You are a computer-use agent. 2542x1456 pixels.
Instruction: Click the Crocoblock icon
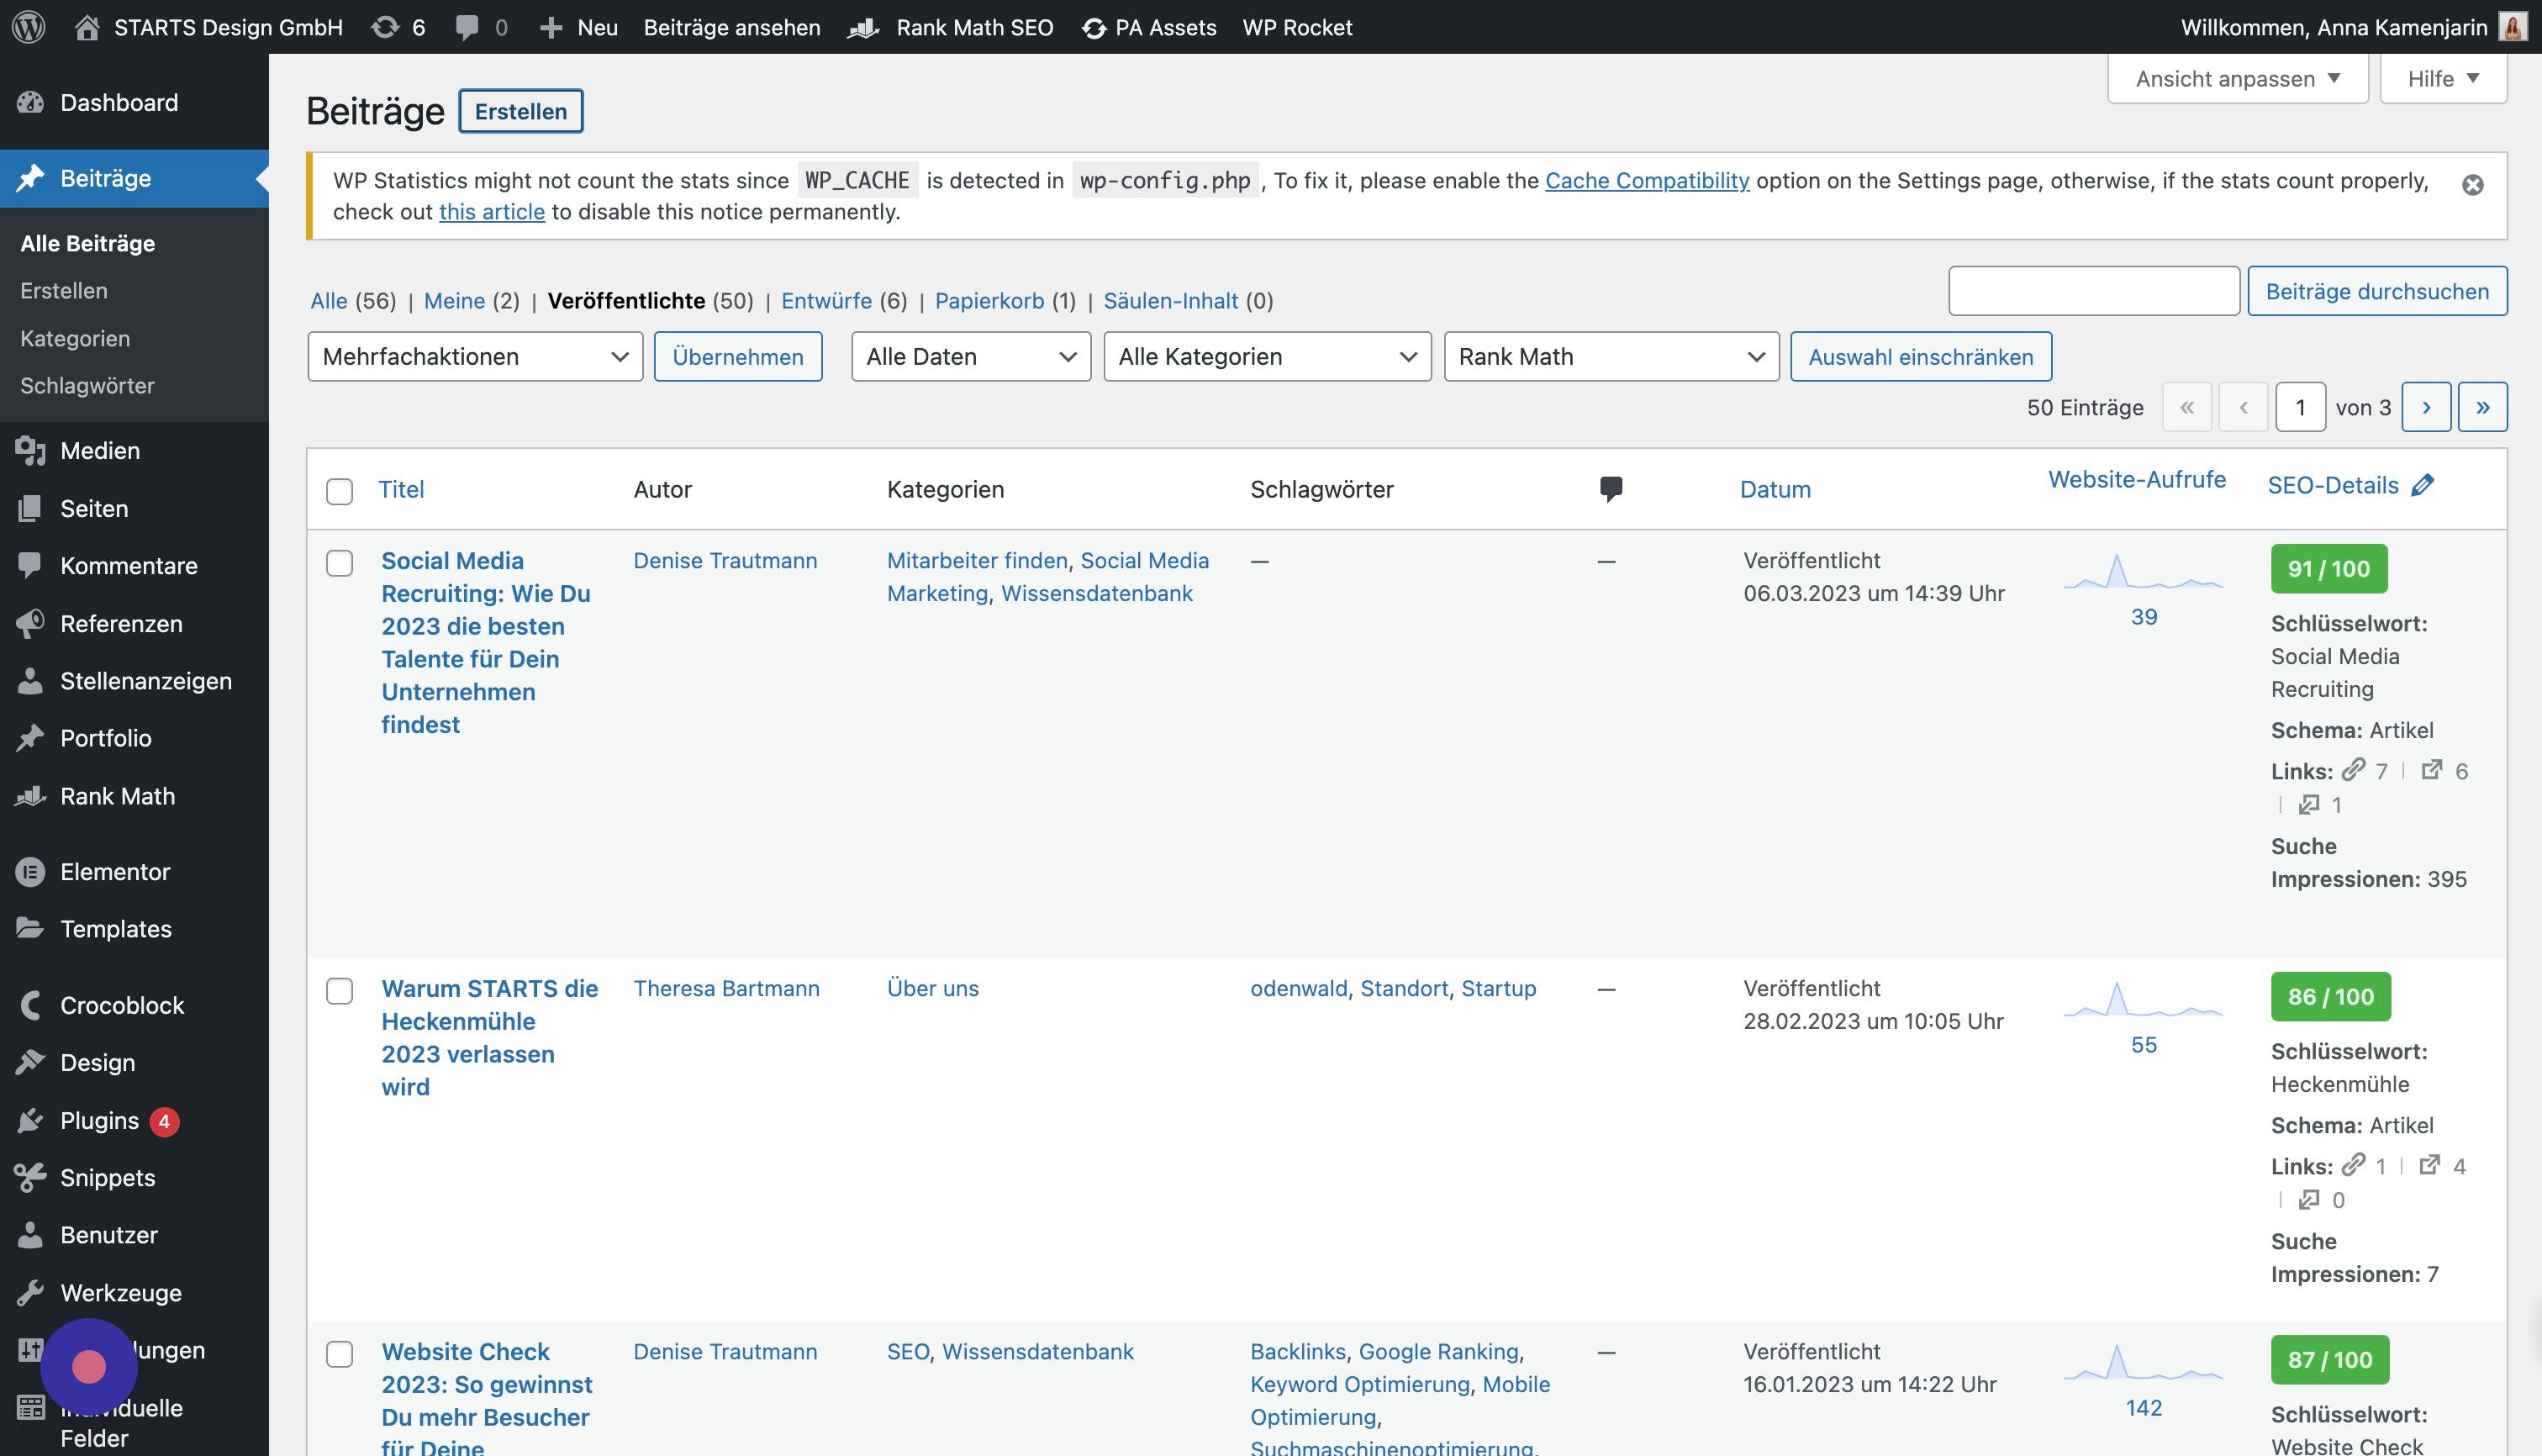(x=30, y=1005)
